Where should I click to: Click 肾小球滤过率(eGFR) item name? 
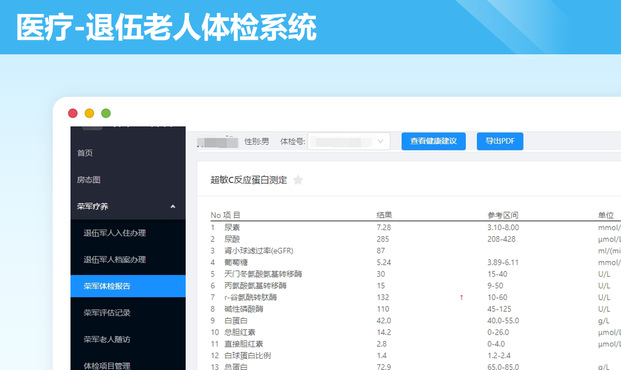(259, 251)
